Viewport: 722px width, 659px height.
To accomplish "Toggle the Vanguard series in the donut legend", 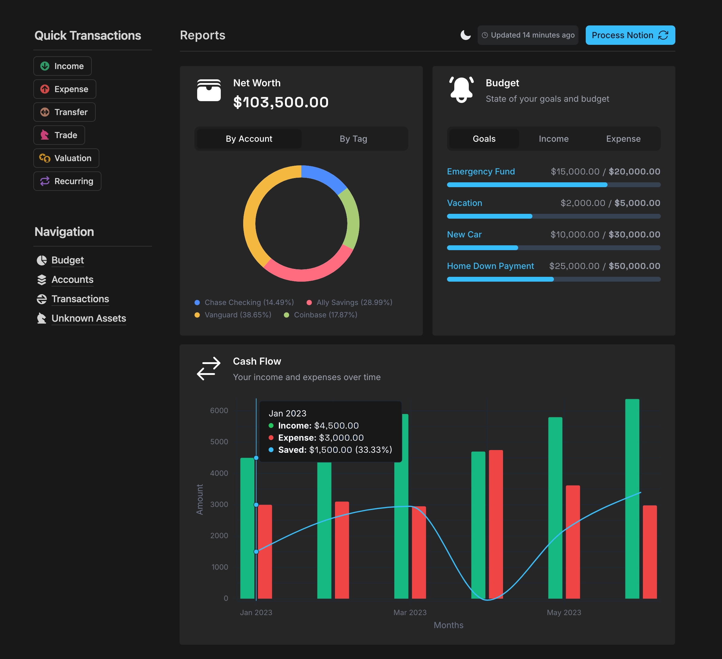I will (x=233, y=315).
